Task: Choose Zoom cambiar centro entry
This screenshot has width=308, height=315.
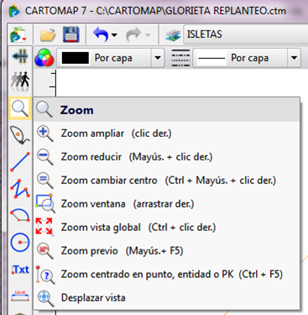Action: [167, 181]
